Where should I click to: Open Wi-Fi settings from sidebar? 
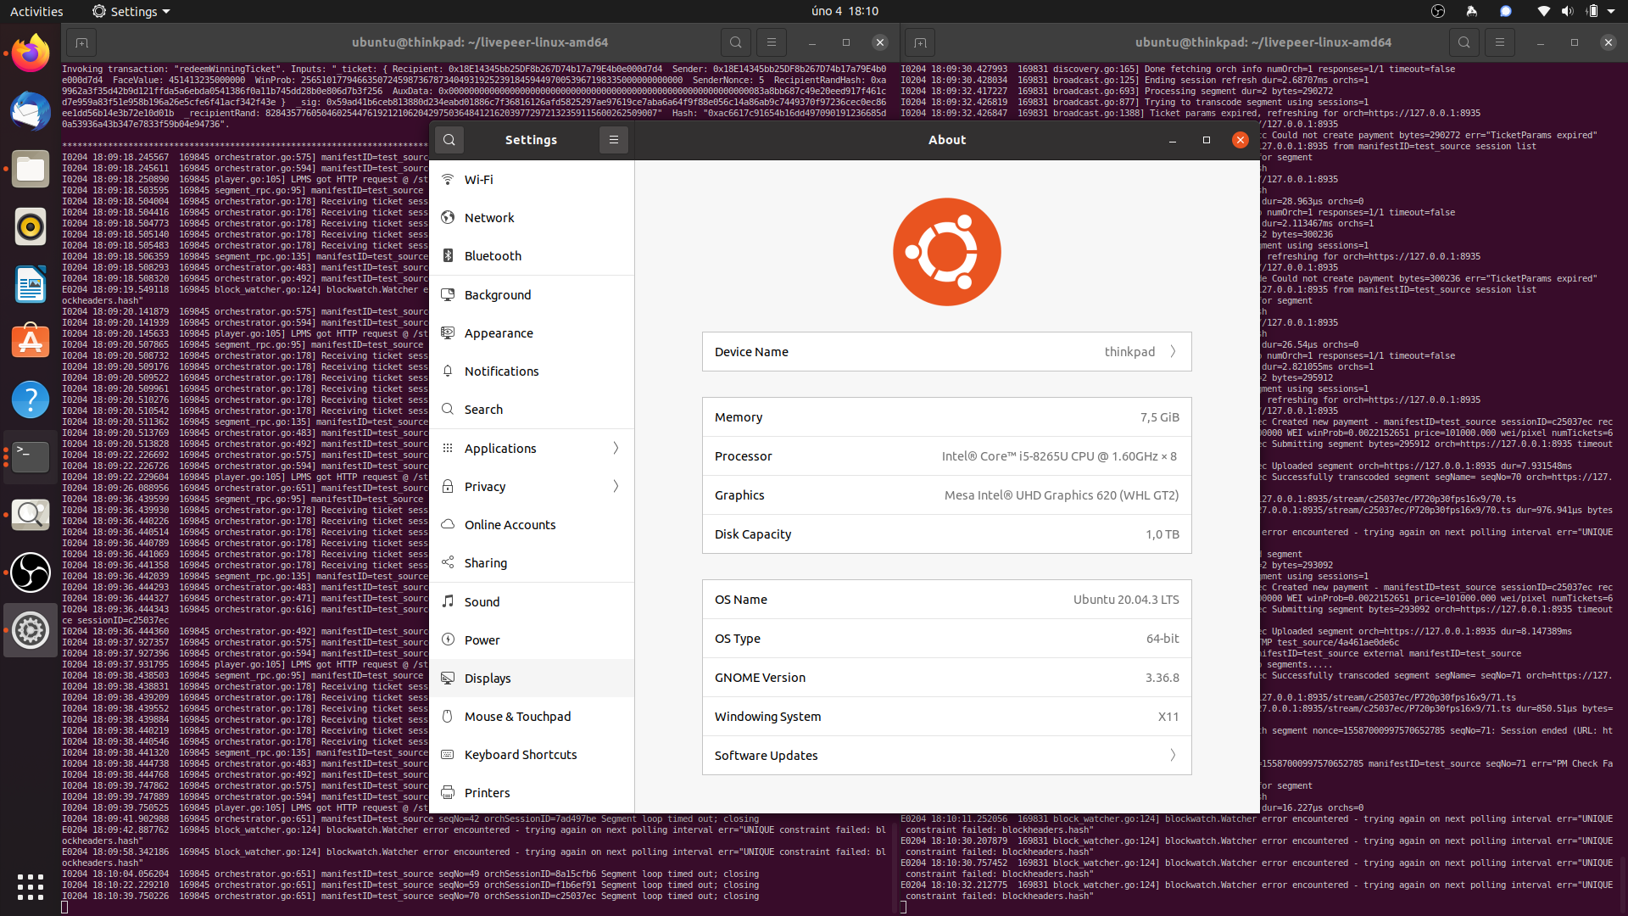(x=479, y=180)
